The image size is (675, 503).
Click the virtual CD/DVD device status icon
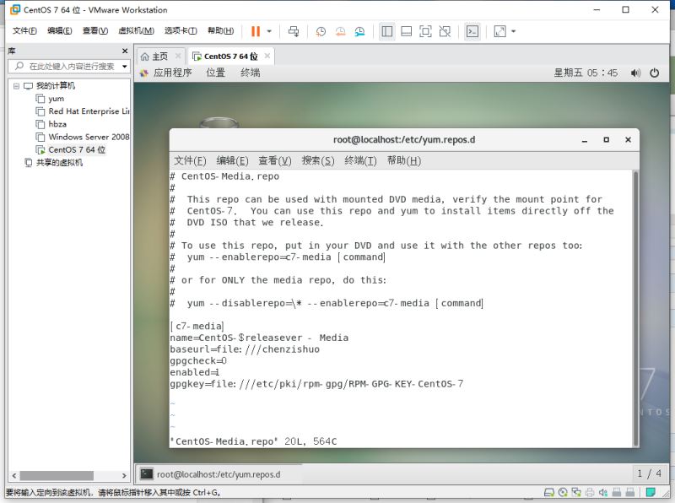tap(563, 490)
